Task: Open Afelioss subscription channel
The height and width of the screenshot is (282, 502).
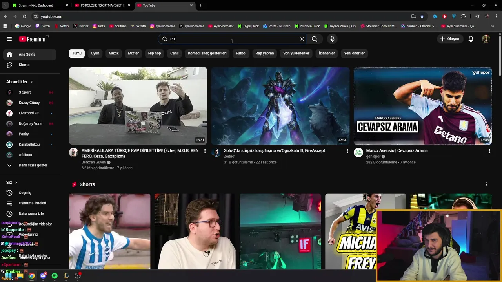Action: 30,155
